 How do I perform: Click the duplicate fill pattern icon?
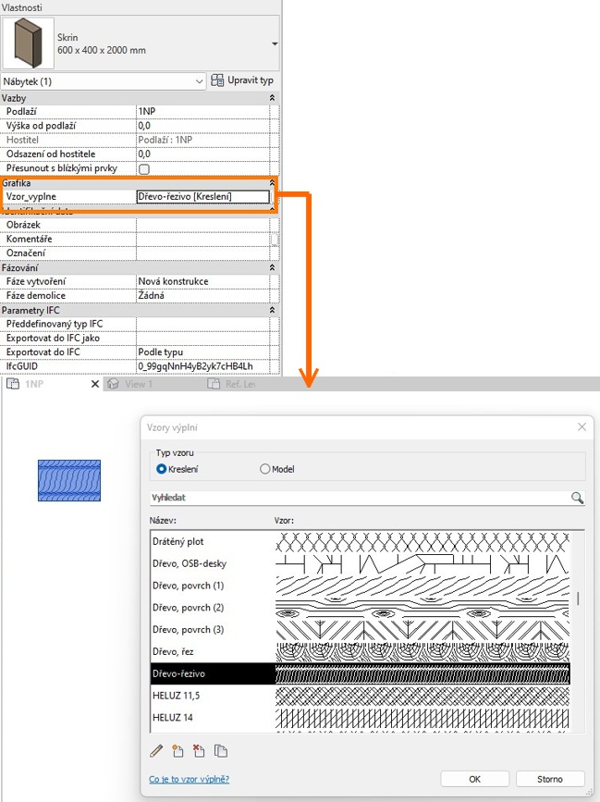pos(220,750)
